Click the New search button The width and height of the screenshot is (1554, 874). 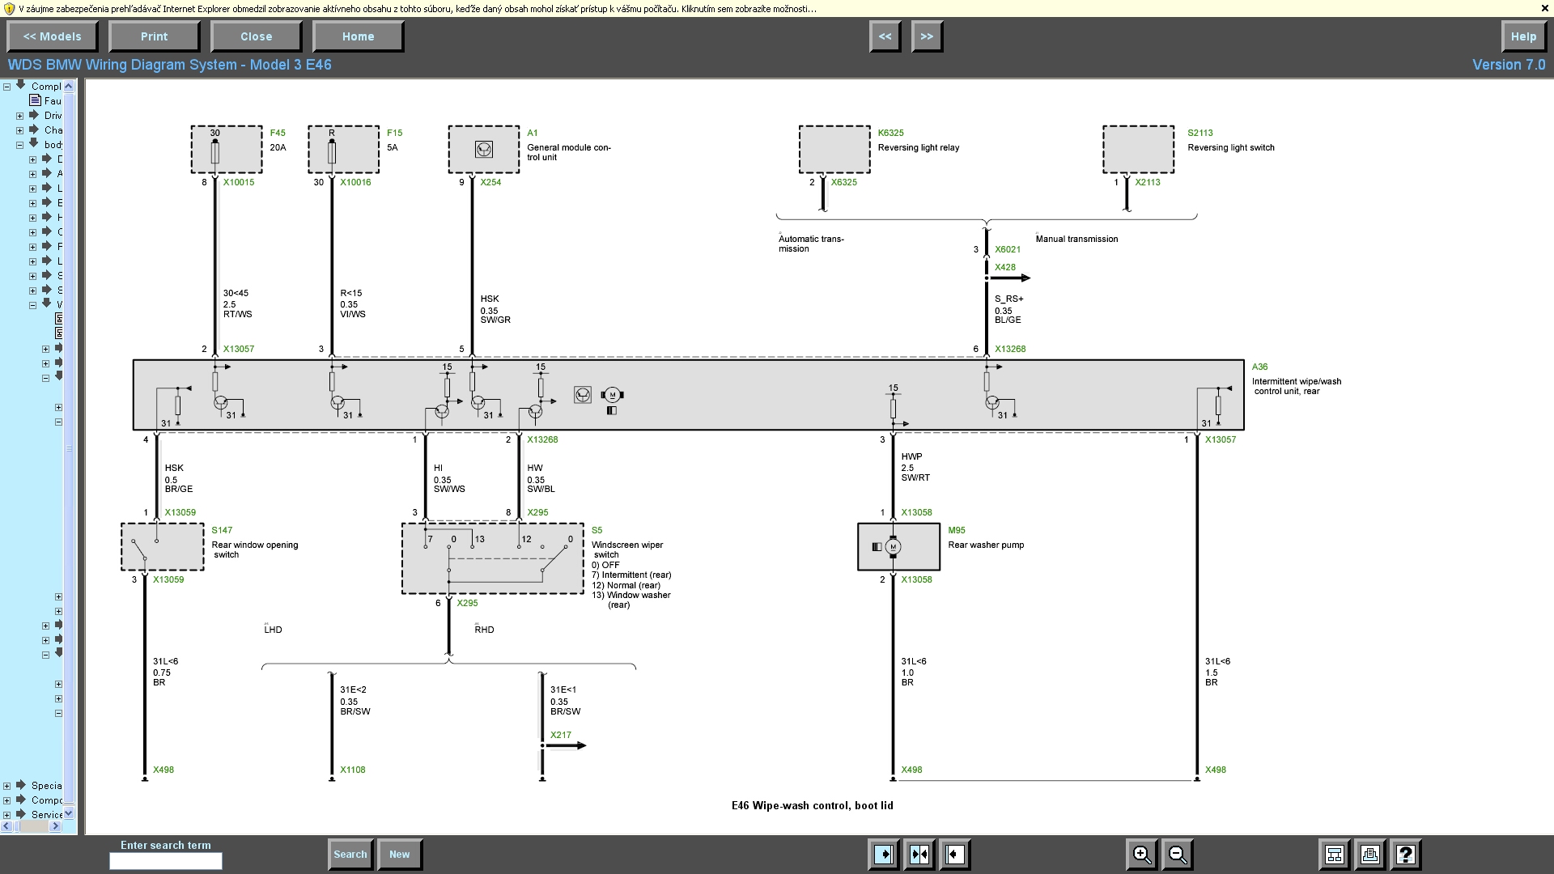[400, 855]
